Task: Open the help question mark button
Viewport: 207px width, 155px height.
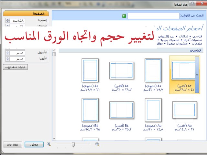Action: (192, 4)
